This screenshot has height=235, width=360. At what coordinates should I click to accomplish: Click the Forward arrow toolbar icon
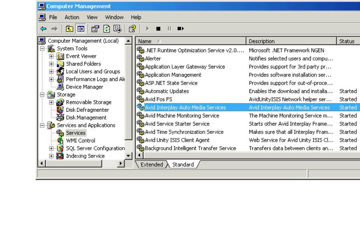pyautogui.click(x=54, y=29)
